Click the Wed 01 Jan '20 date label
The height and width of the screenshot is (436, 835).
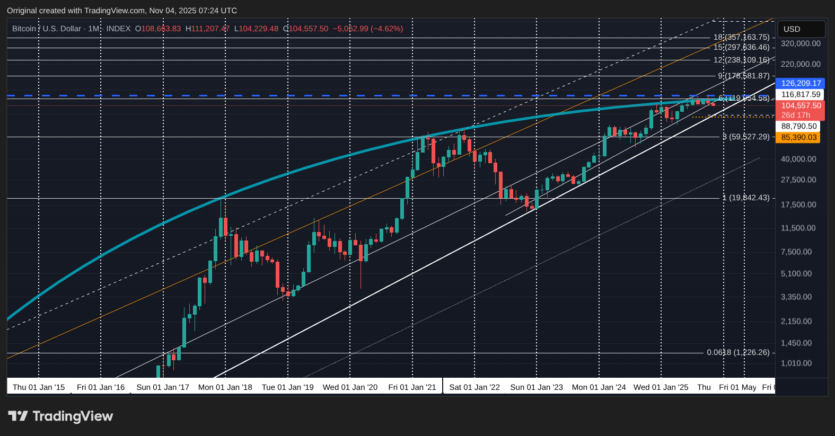pyautogui.click(x=350, y=387)
